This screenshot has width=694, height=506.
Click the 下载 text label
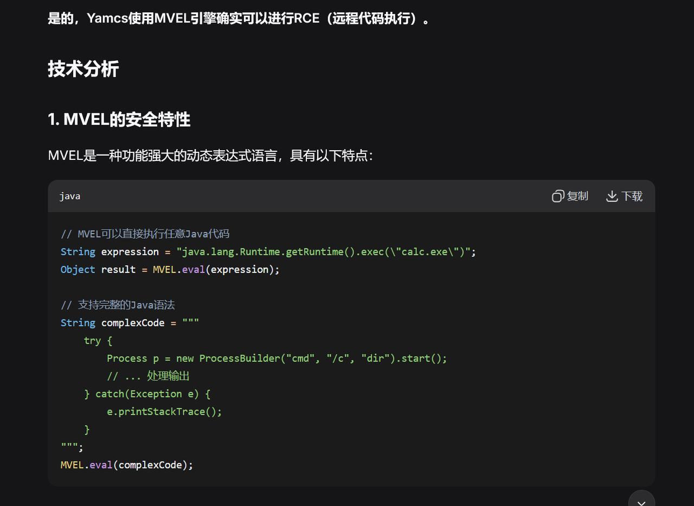coord(632,196)
